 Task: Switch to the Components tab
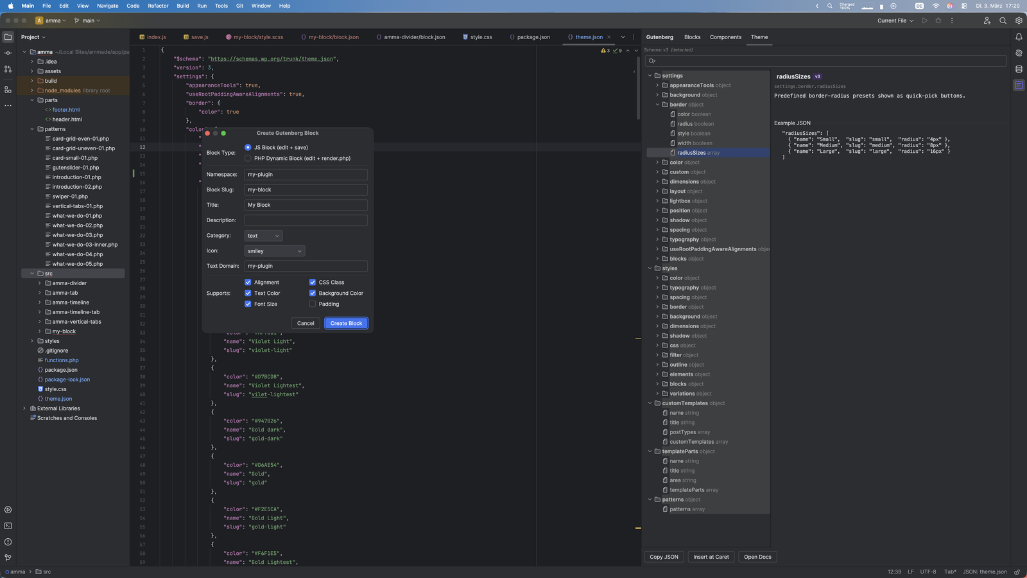[725, 37]
